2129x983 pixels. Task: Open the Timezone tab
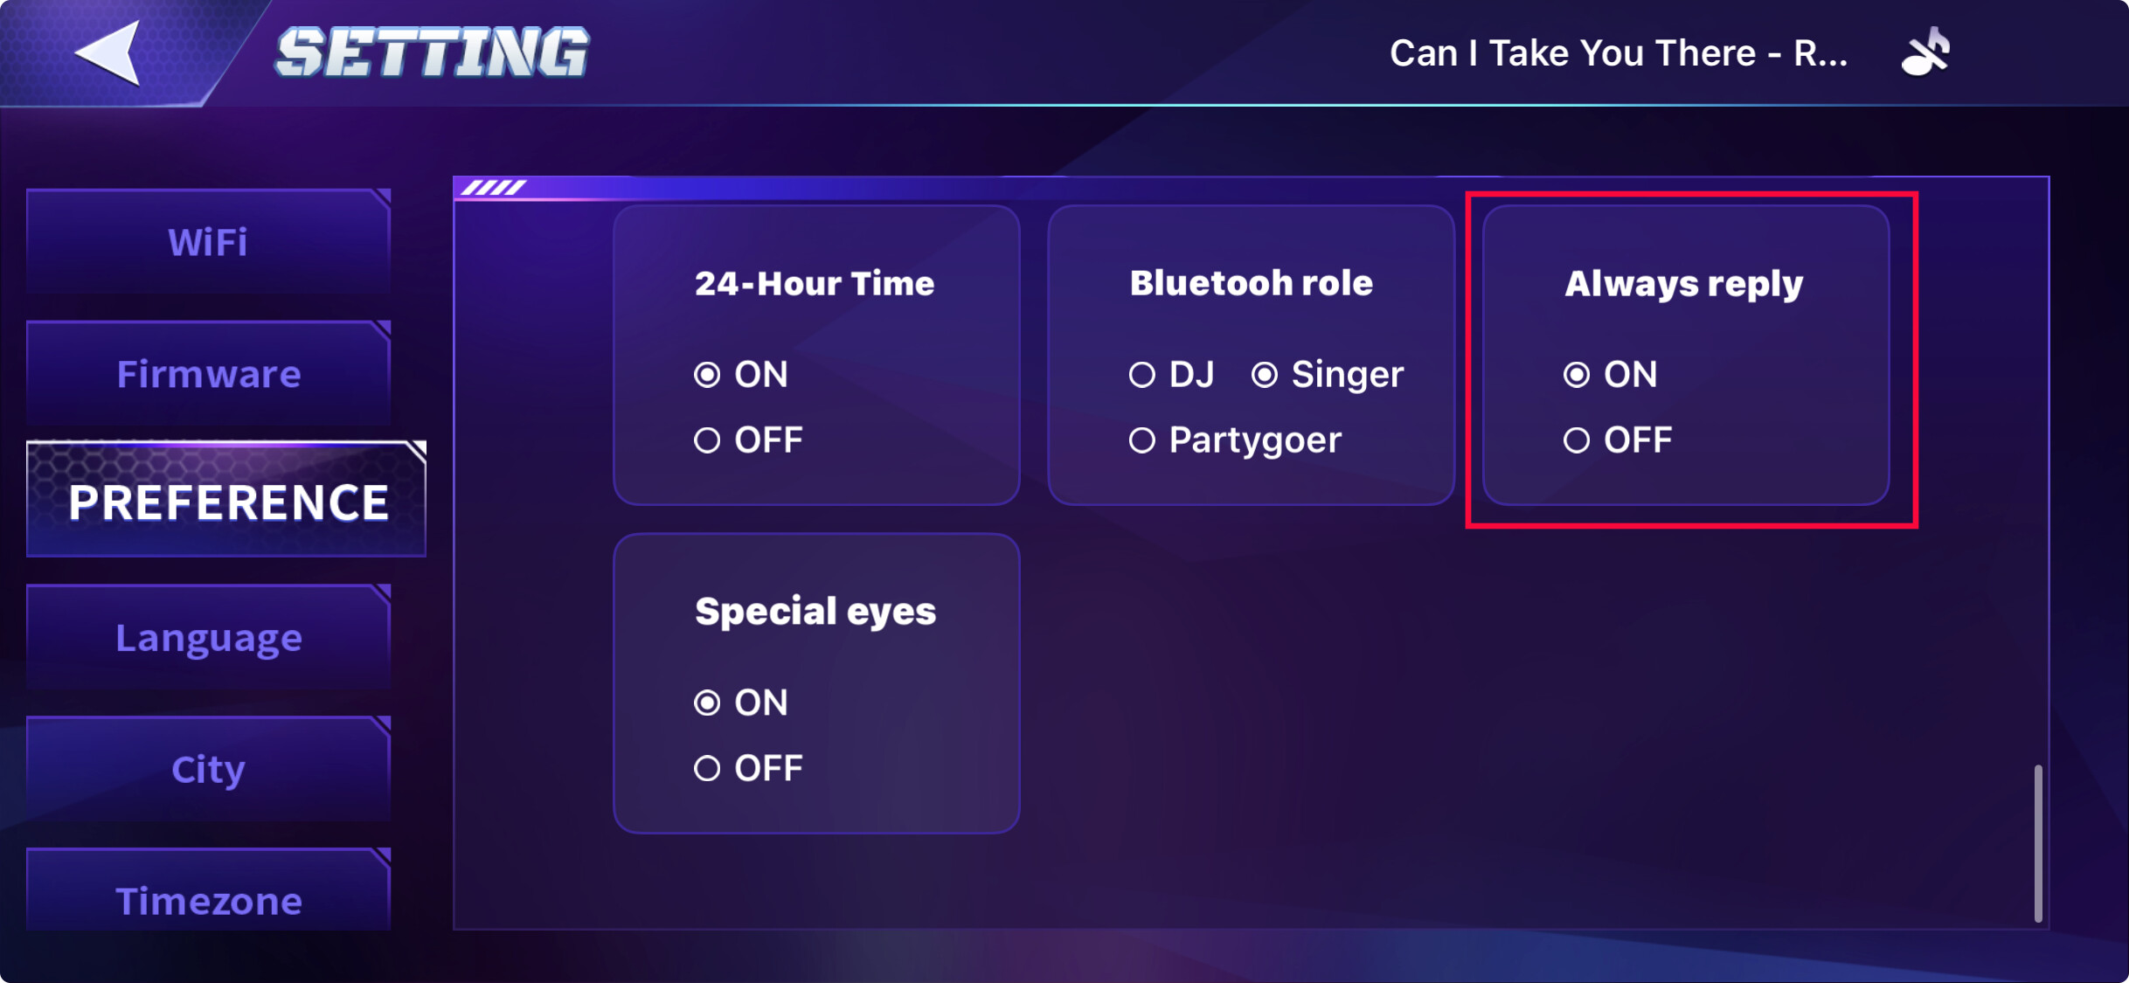click(208, 900)
